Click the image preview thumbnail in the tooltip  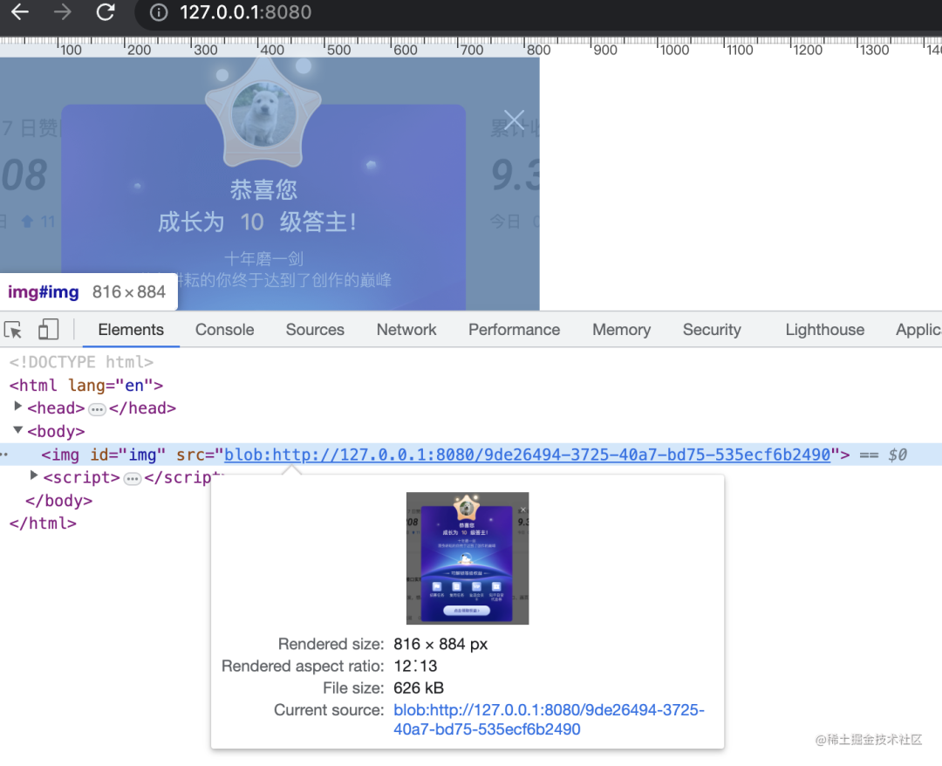pyautogui.click(x=468, y=557)
